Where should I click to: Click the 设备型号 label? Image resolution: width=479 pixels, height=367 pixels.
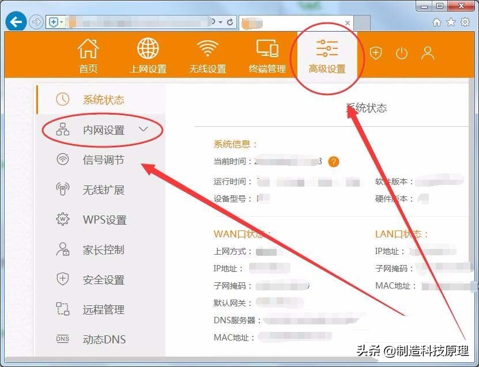233,199
